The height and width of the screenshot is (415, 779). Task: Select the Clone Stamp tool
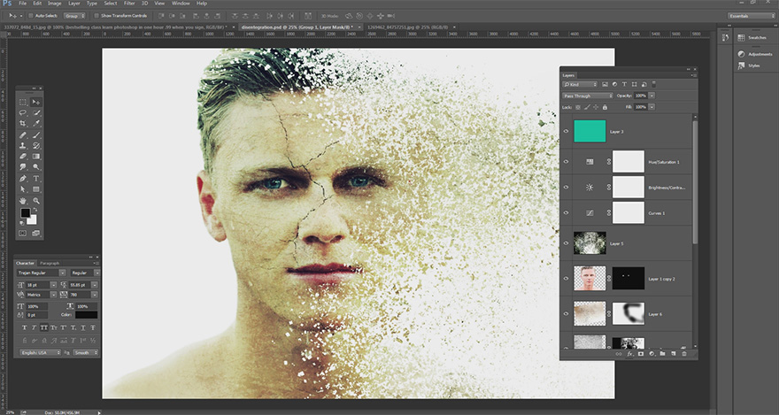pyautogui.click(x=23, y=146)
